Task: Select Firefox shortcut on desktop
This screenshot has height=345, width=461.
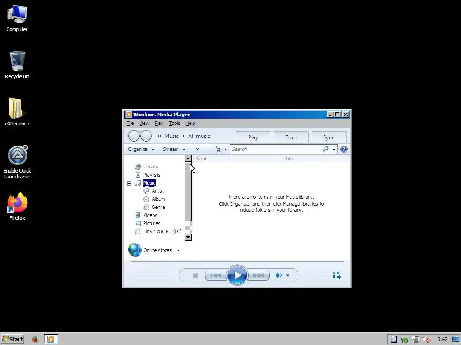Action: [x=17, y=206]
